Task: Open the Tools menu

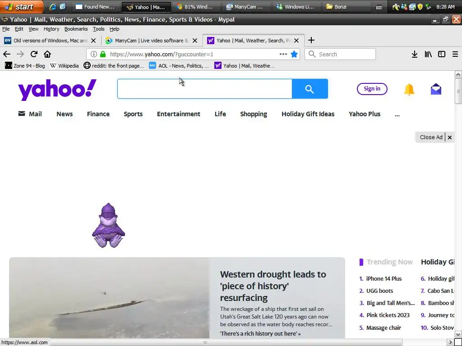Action: tap(98, 29)
